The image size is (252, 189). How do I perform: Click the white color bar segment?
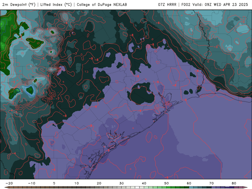tap(137, 187)
